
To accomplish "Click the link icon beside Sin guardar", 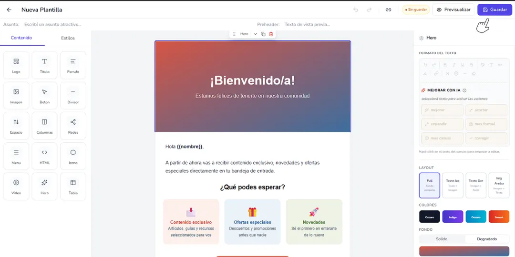I will tap(388, 10).
